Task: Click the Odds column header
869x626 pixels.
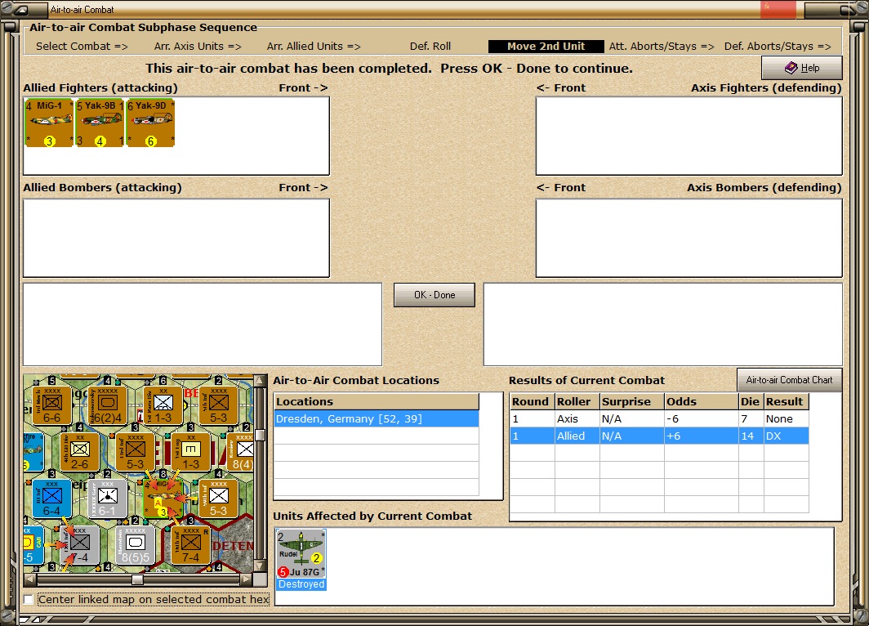Action: [702, 401]
